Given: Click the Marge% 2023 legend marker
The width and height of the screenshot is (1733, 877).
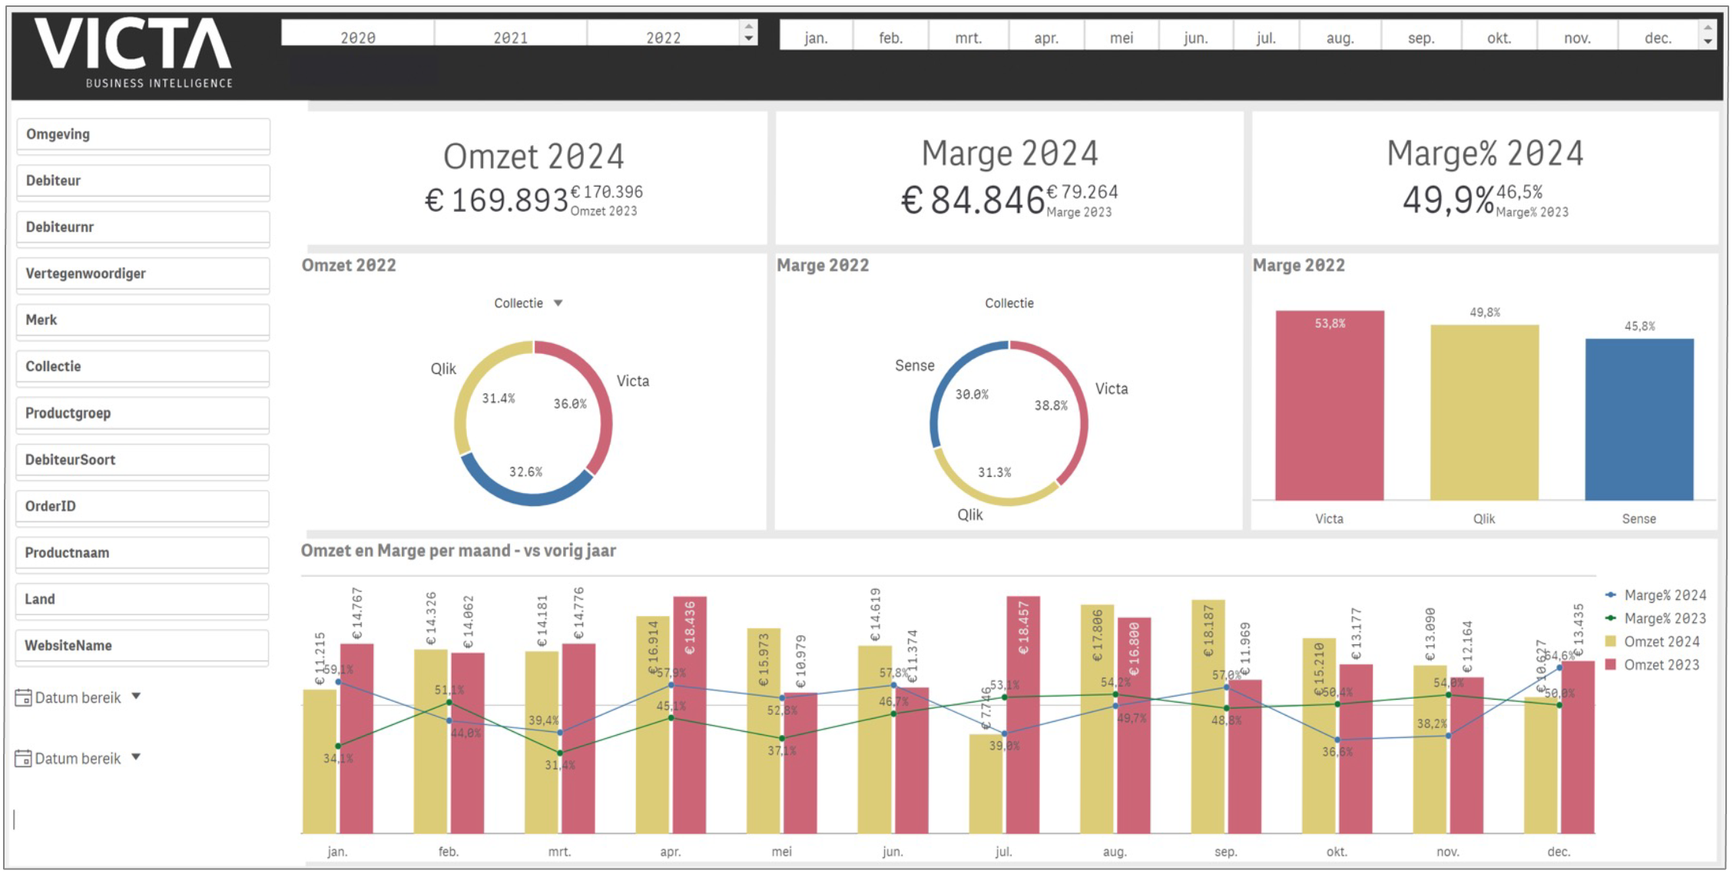Looking at the screenshot, I should click(x=1611, y=618).
